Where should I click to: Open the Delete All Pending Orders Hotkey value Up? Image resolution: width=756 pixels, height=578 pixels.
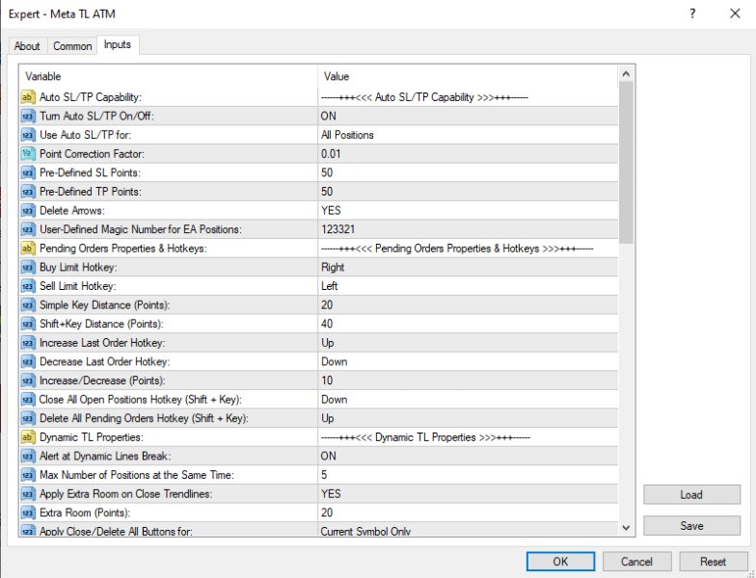[468, 418]
